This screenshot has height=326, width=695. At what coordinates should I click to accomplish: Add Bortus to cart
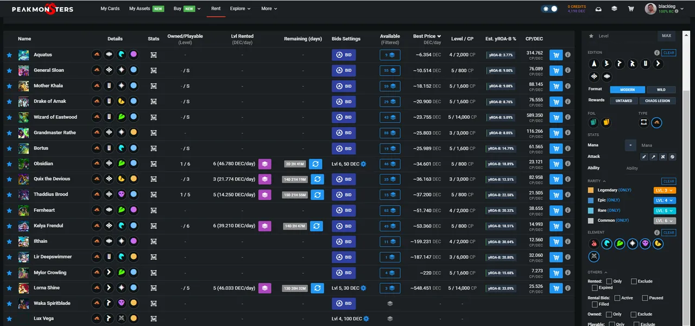click(x=556, y=148)
